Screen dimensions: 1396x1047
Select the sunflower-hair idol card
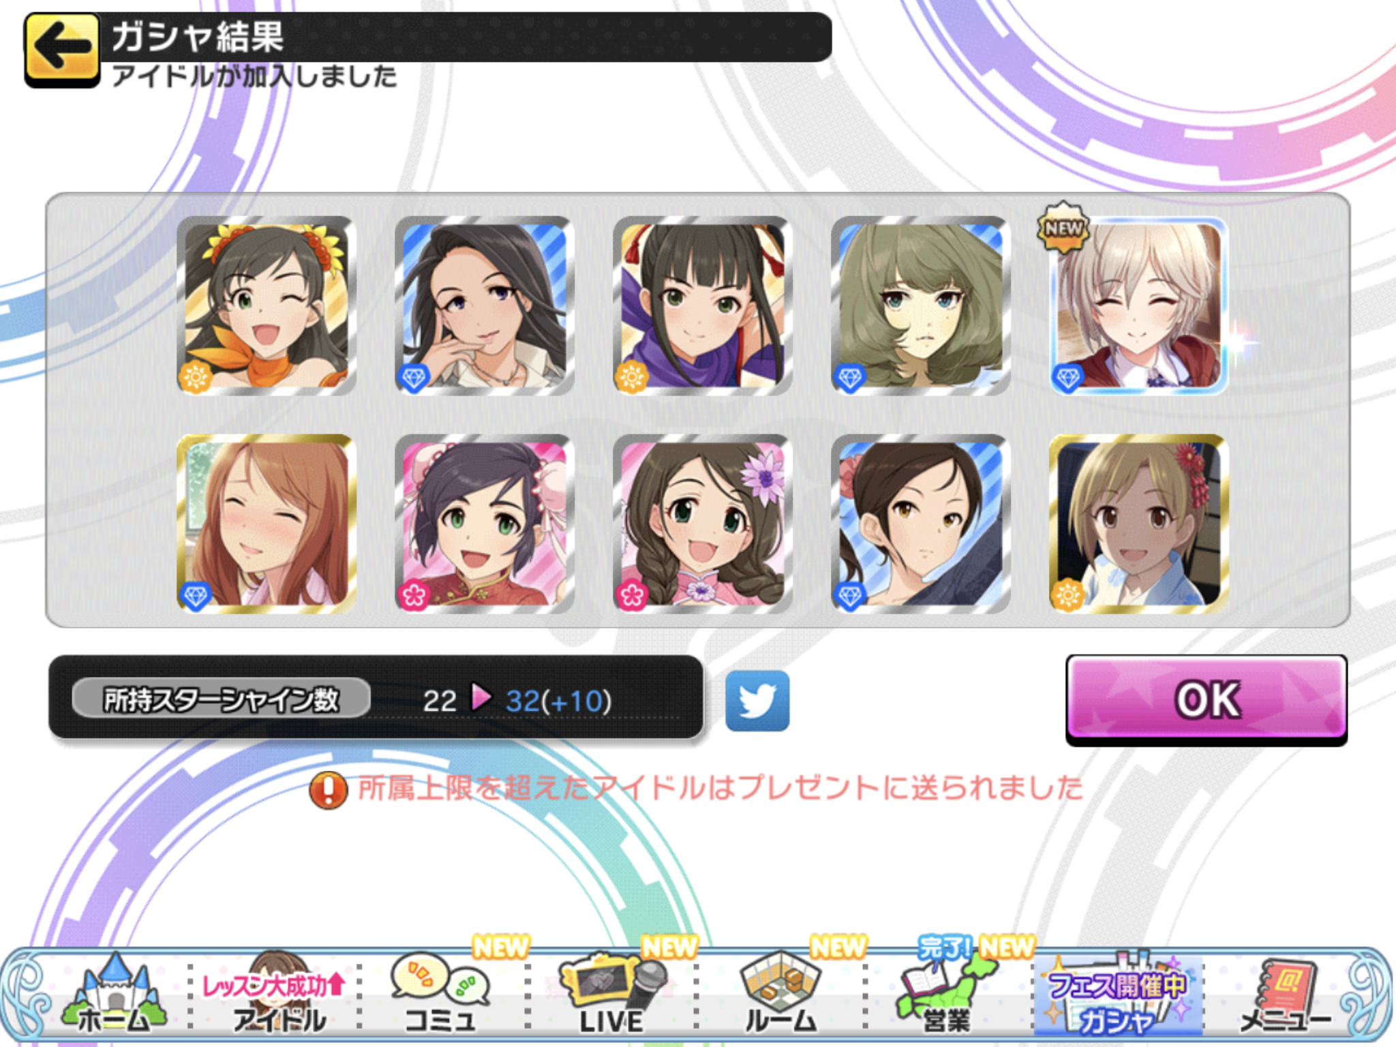tap(266, 305)
